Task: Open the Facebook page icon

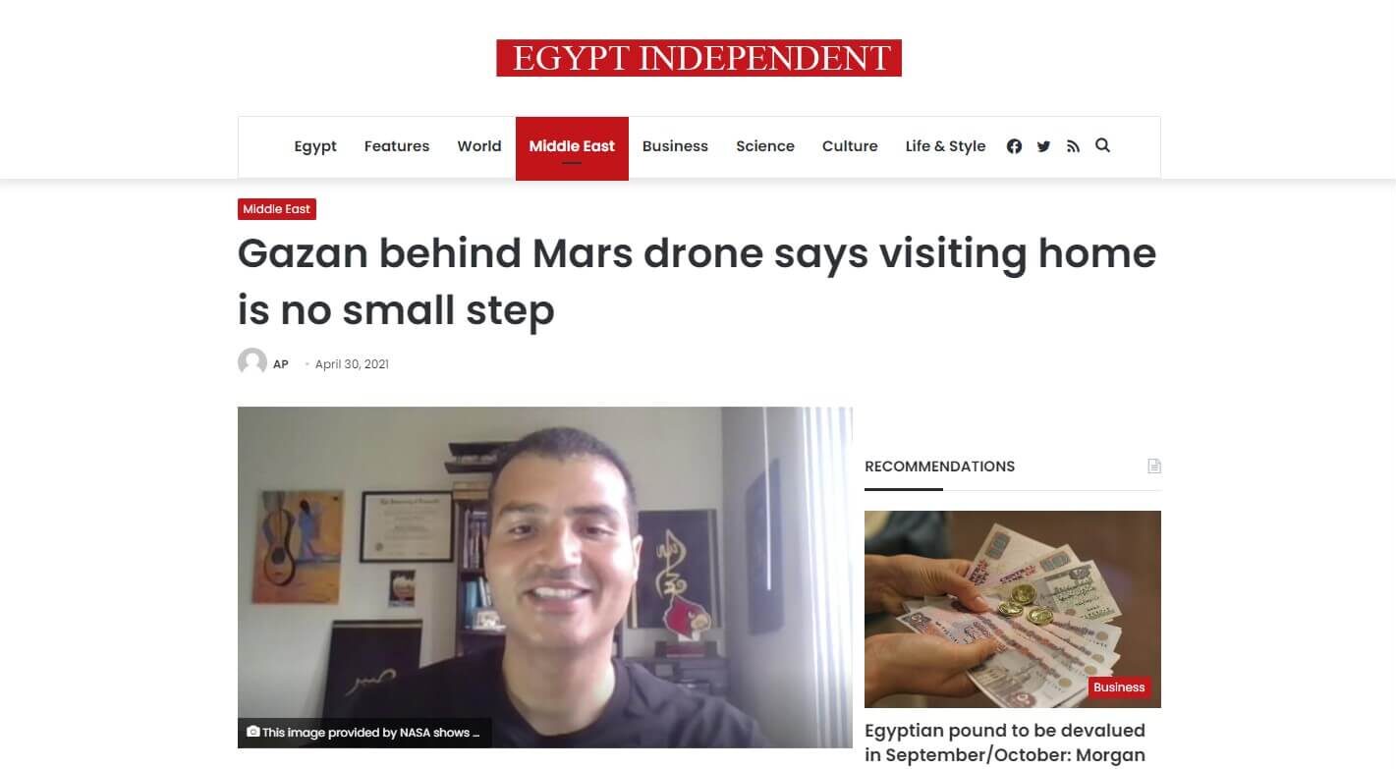Action: (1014, 146)
